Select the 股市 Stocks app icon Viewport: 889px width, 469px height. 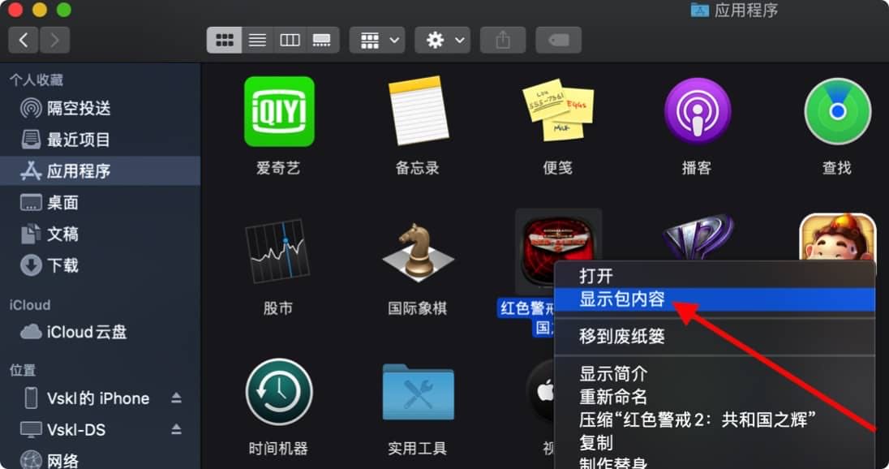277,252
